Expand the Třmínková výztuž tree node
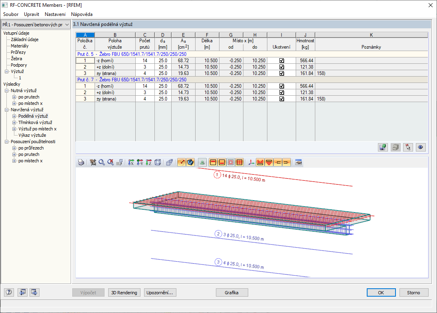The width and height of the screenshot is (437, 313). pos(14,122)
